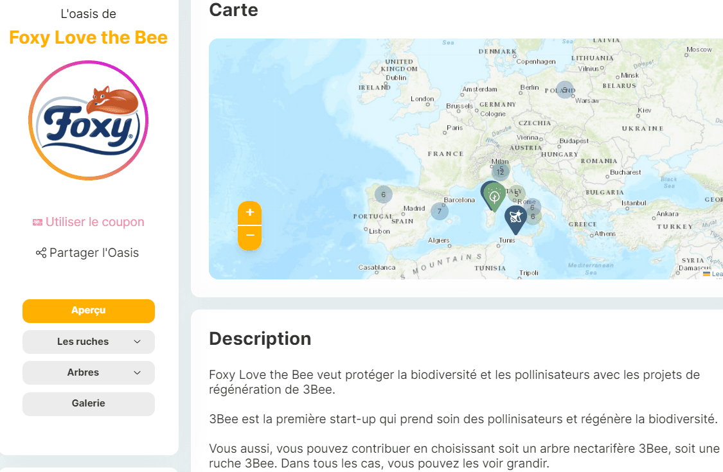Expand the Arbres dropdown
Screen dimensions: 723x472
point(89,372)
